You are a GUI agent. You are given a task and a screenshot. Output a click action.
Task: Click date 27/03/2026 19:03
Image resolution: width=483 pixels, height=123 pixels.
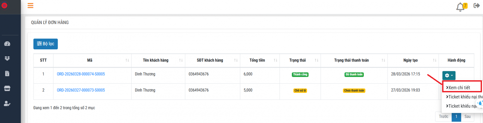pos(405,90)
